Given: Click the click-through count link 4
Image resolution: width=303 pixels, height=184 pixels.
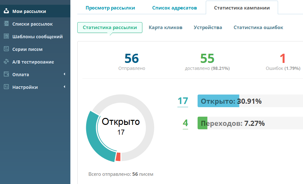Looking at the screenshot, I should click(x=185, y=123).
